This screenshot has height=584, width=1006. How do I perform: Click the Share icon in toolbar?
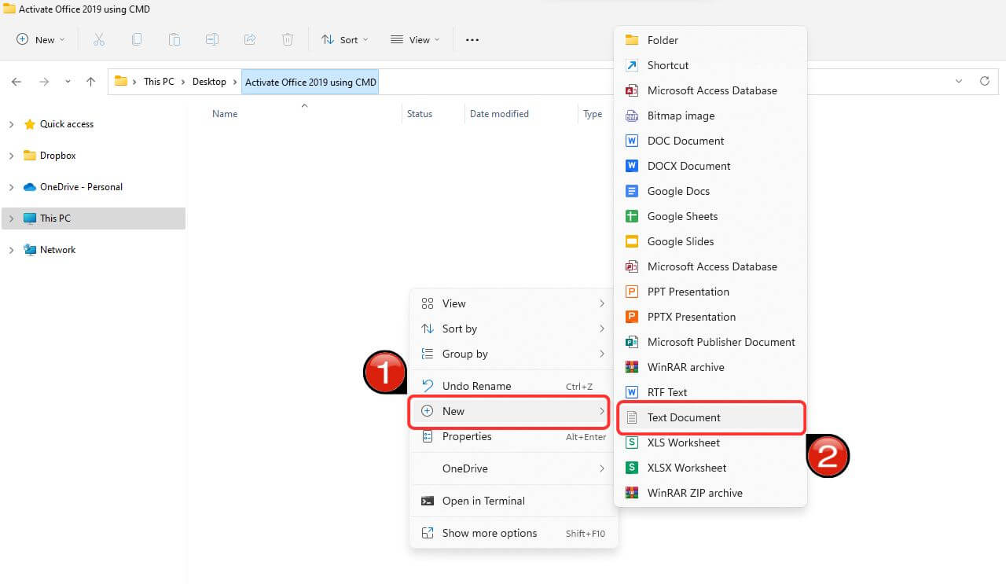click(250, 39)
